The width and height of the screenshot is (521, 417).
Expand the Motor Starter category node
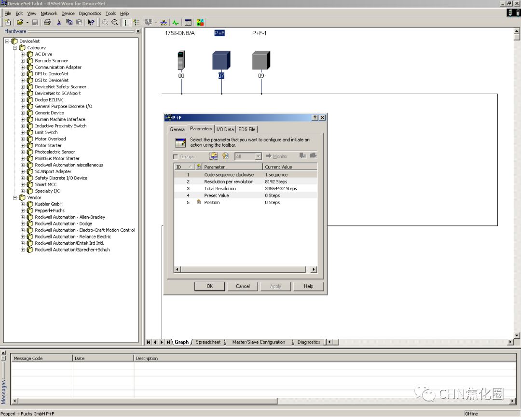[23, 145]
